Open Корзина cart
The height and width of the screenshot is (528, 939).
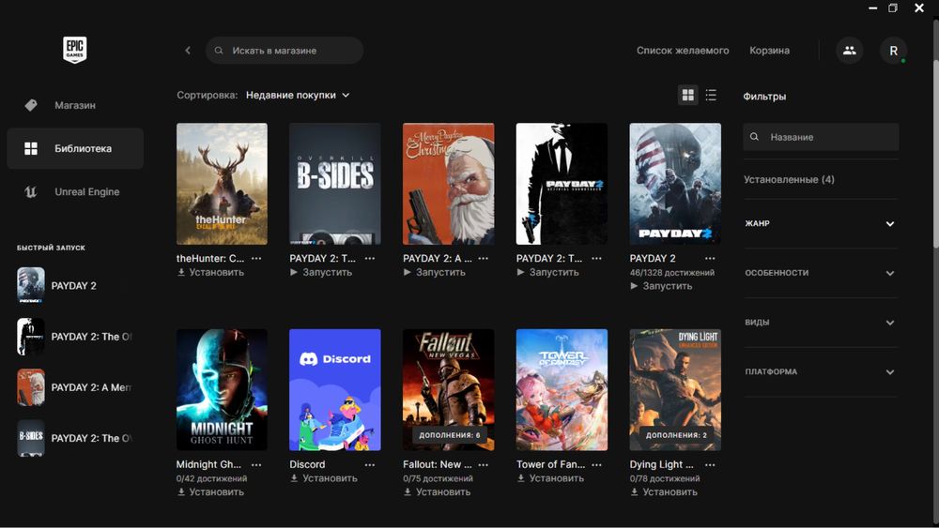770,51
